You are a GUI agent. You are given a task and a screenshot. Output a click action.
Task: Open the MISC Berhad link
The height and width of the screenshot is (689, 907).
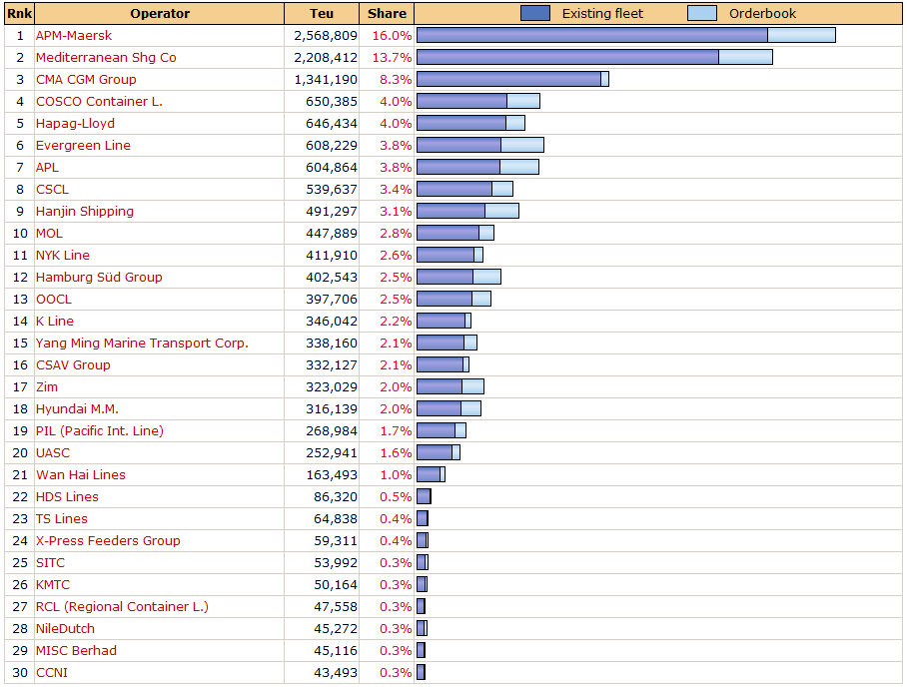coord(76,651)
